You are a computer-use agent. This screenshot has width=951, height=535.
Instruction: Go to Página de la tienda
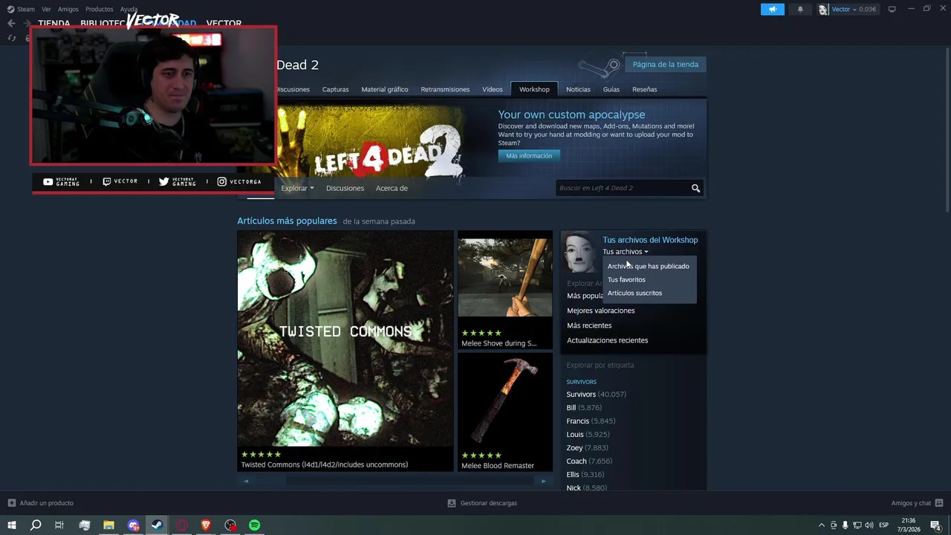pyautogui.click(x=665, y=64)
